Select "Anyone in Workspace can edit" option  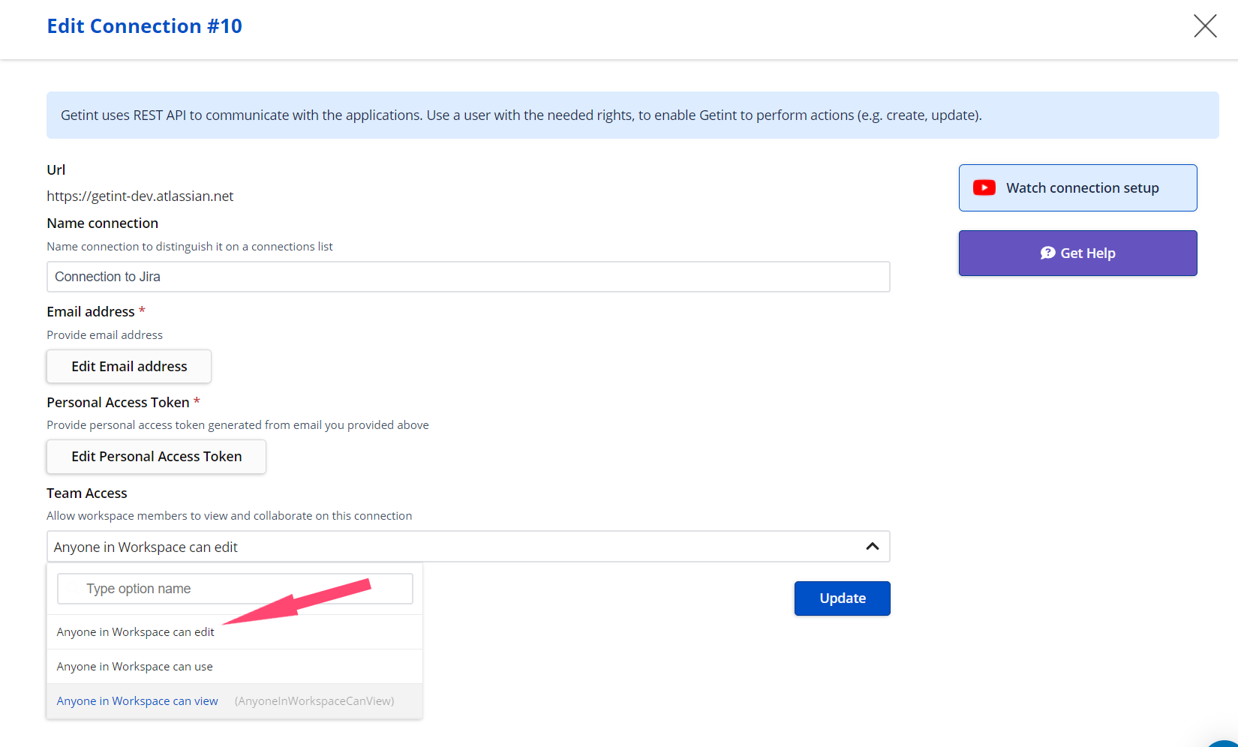[x=136, y=632]
